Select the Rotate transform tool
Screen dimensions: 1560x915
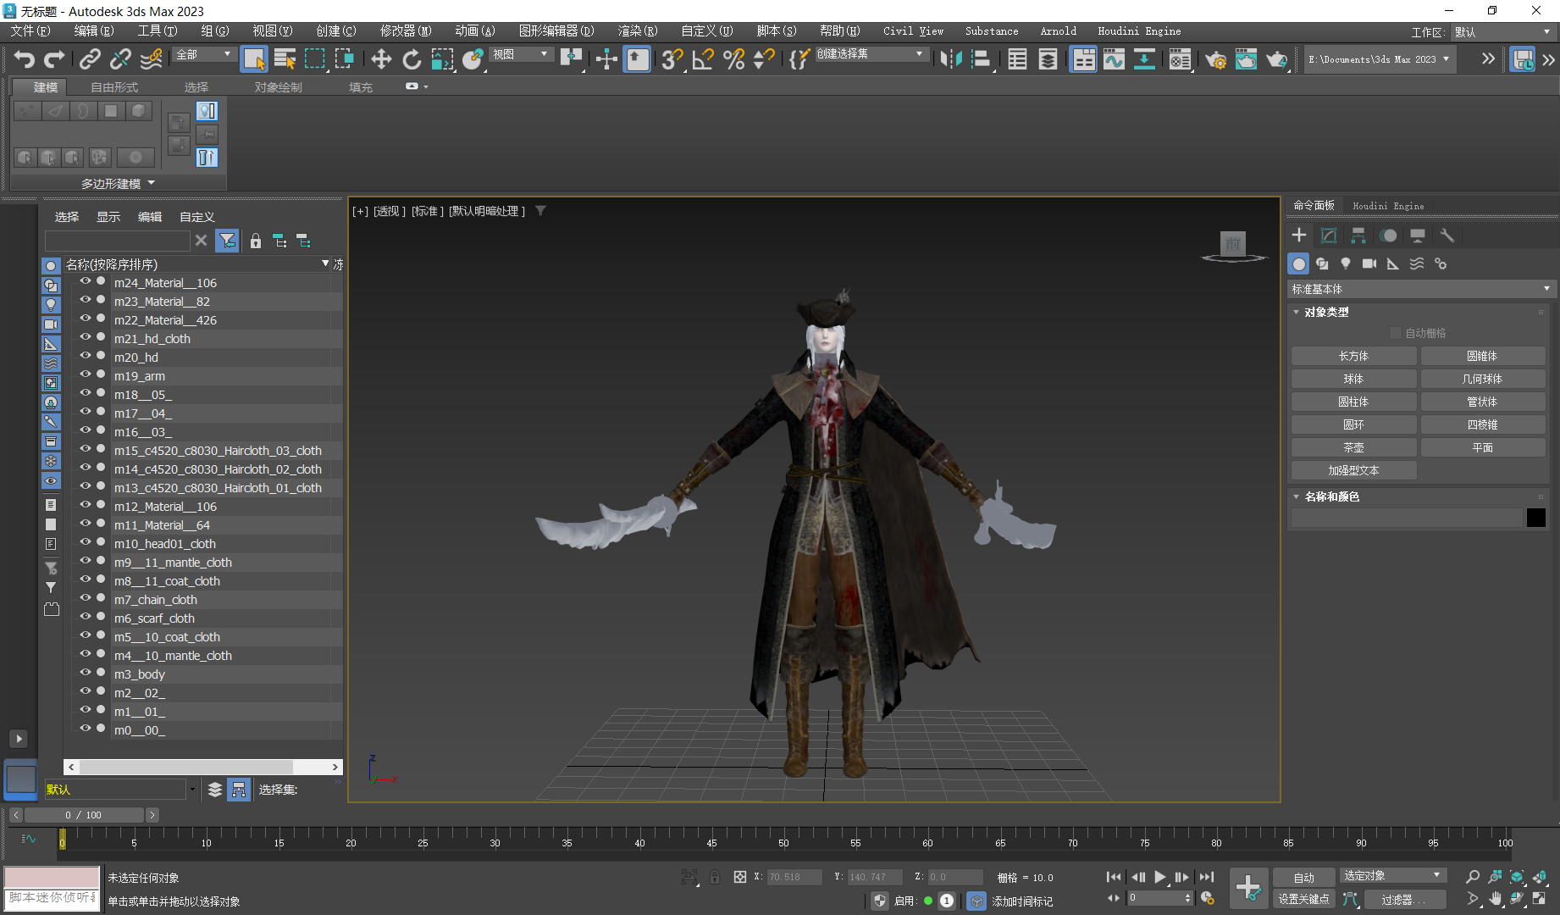412,58
